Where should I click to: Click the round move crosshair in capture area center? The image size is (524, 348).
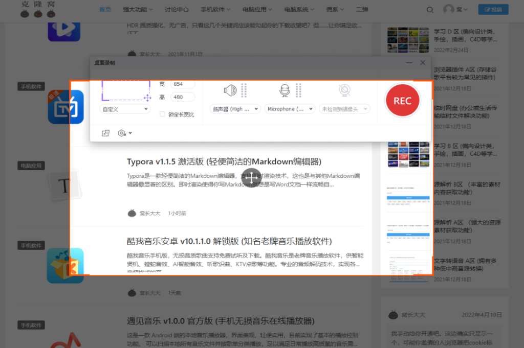click(251, 178)
